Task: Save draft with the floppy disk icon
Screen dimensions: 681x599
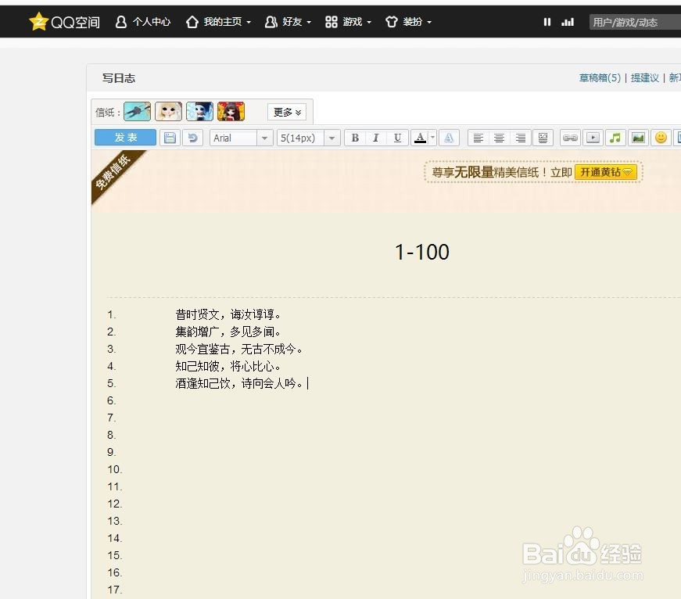Action: coord(170,138)
